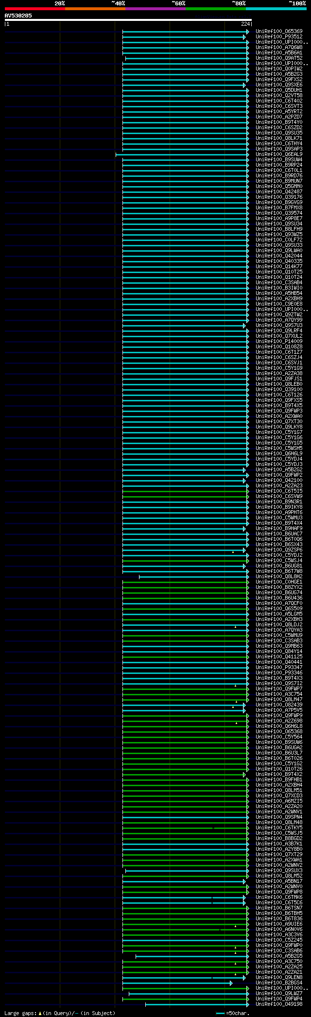Click the UniRef100_C6SVT3 label
The width and height of the screenshot is (311, 1017).
tap(279, 106)
